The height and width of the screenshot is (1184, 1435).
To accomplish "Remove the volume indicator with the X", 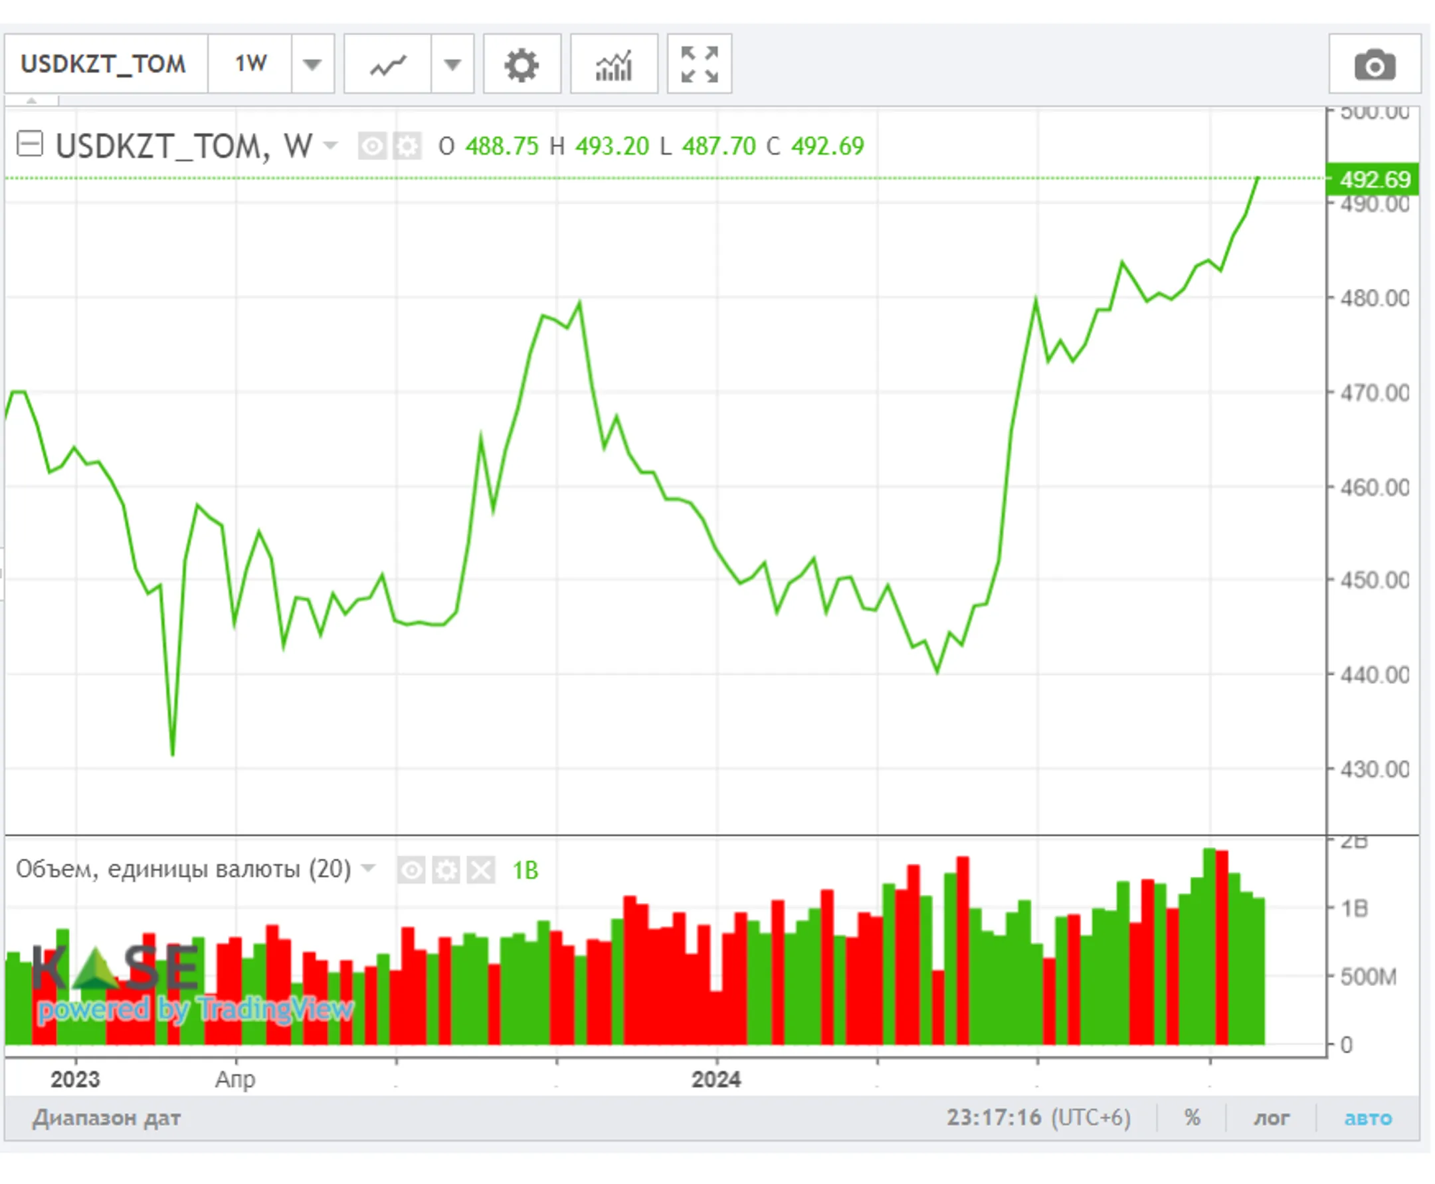I will [482, 870].
